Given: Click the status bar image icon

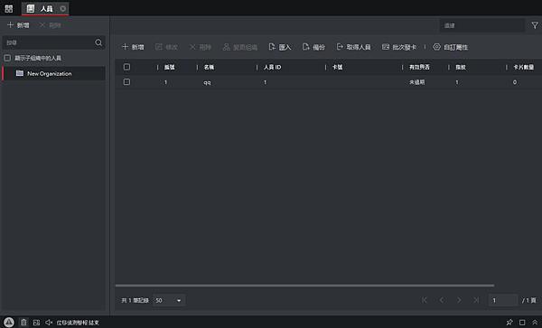Looking at the screenshot, I should [36, 323].
